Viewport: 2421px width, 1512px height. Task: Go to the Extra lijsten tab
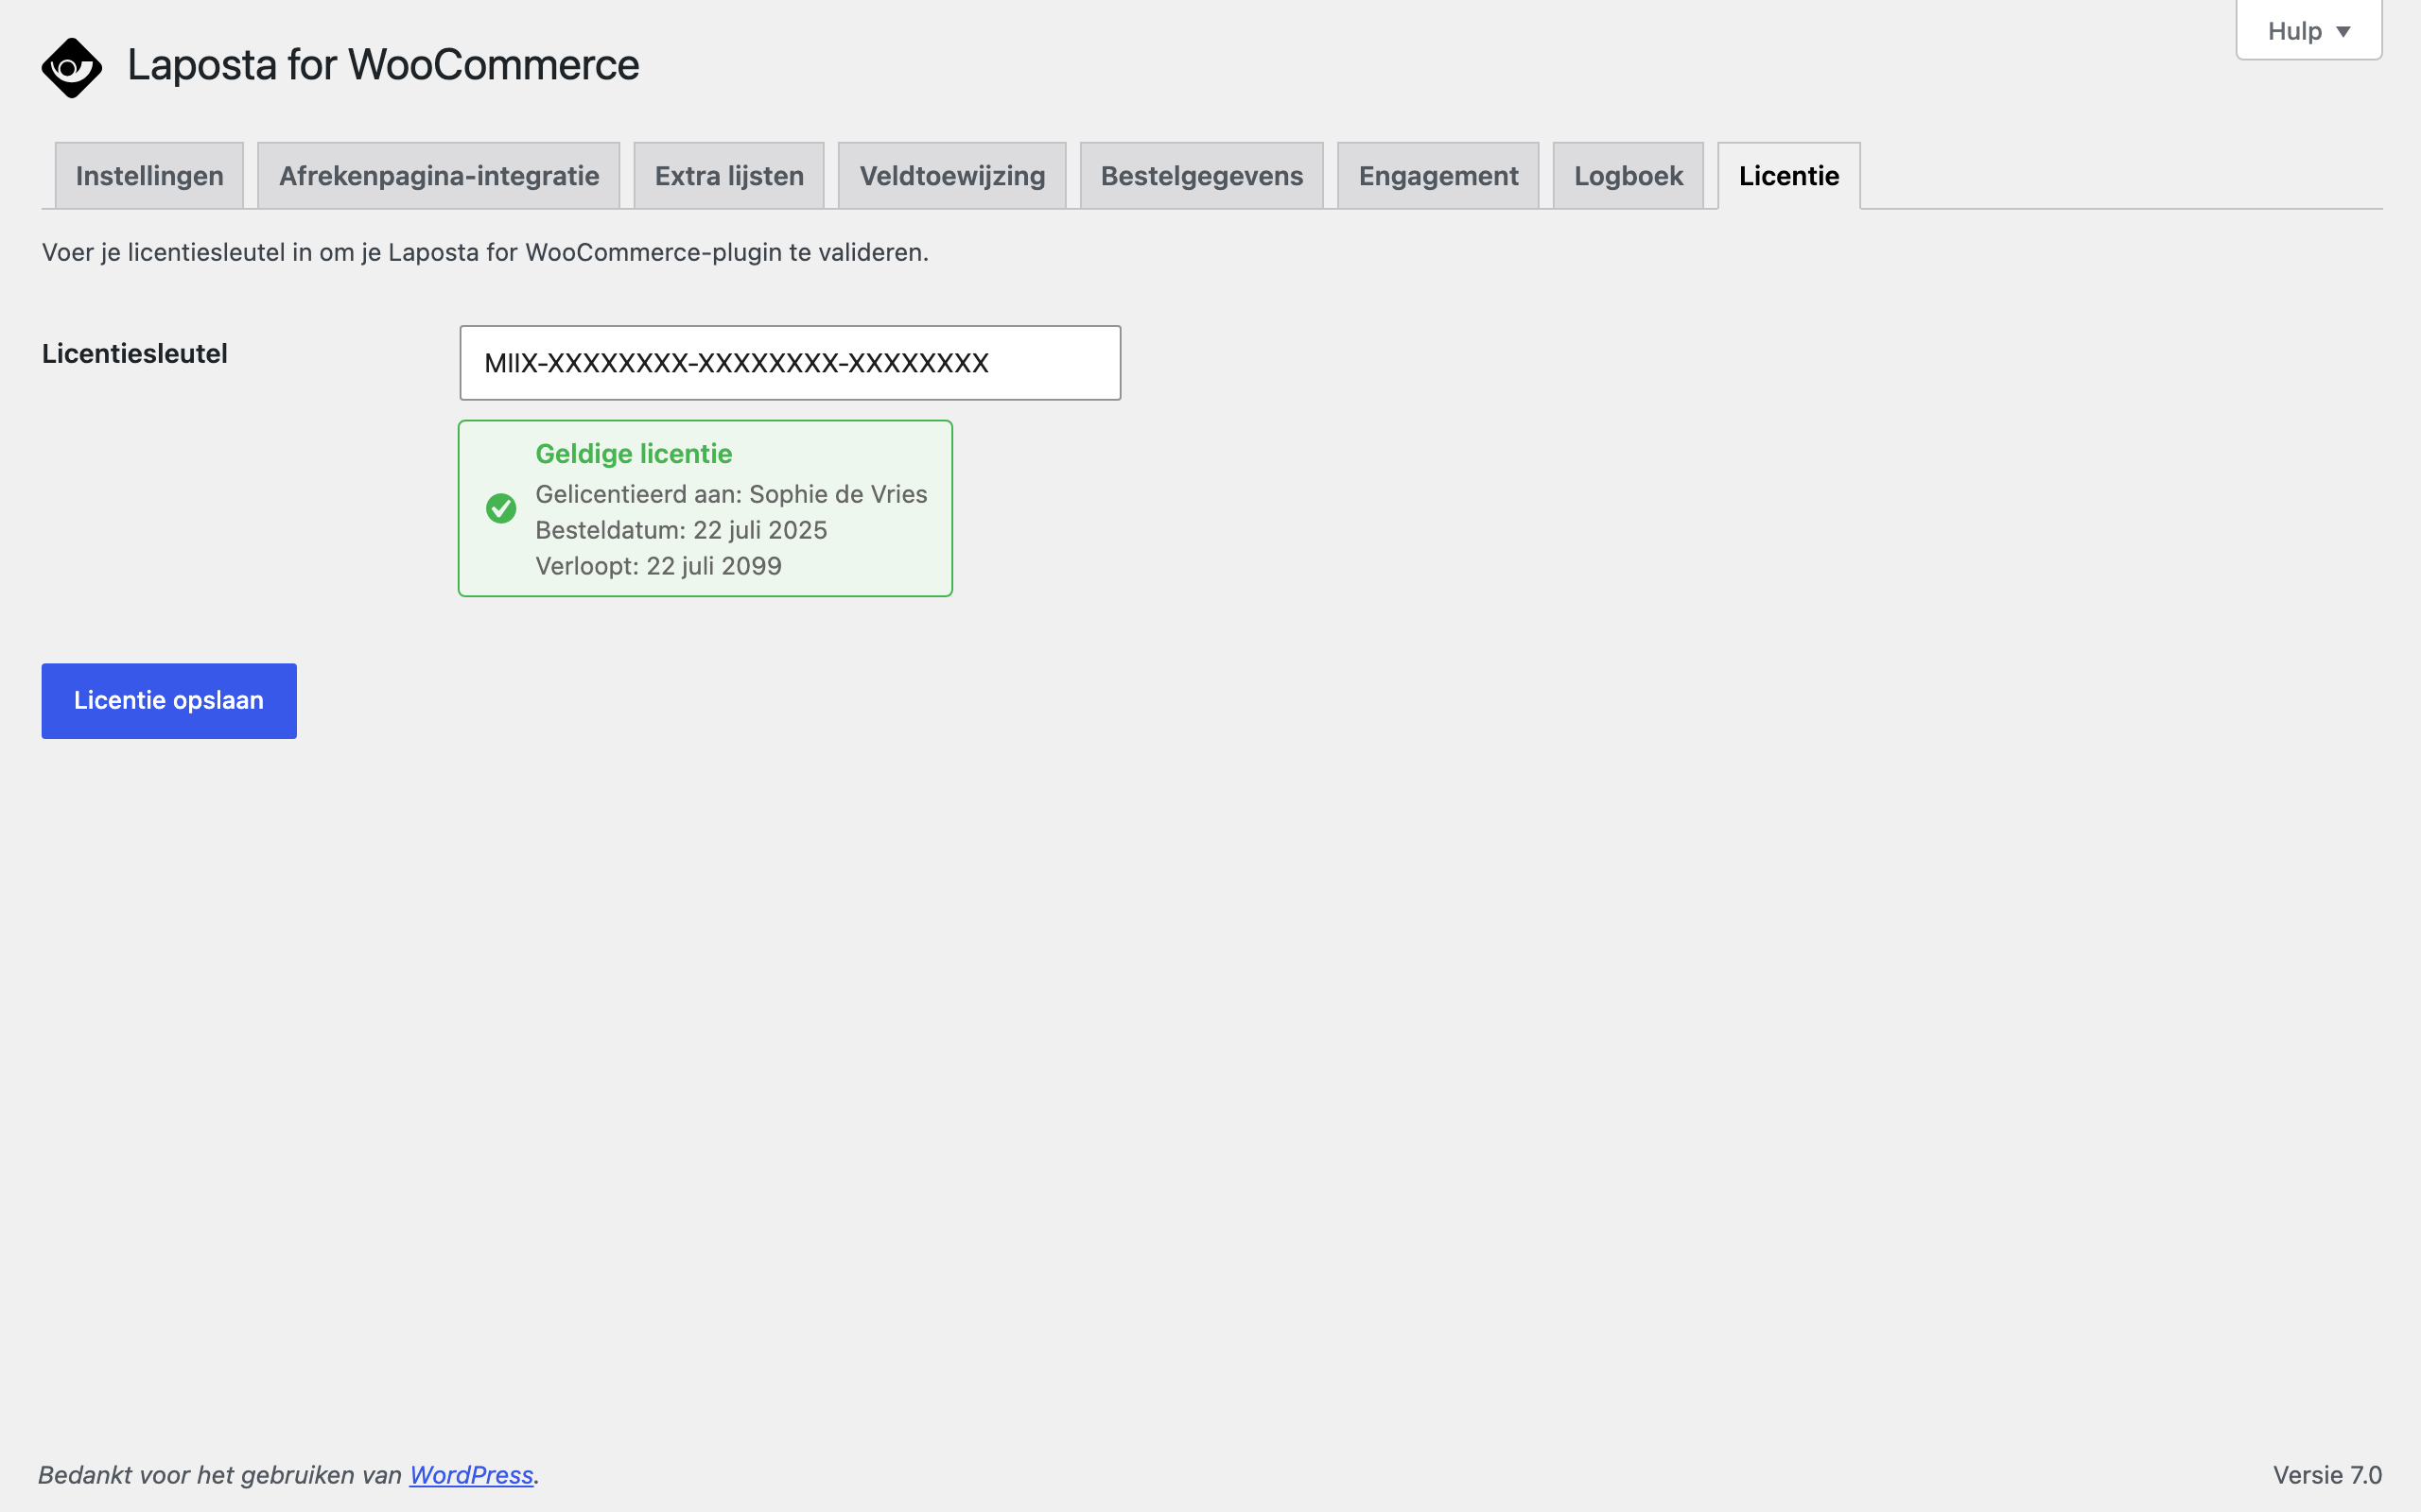(x=728, y=176)
